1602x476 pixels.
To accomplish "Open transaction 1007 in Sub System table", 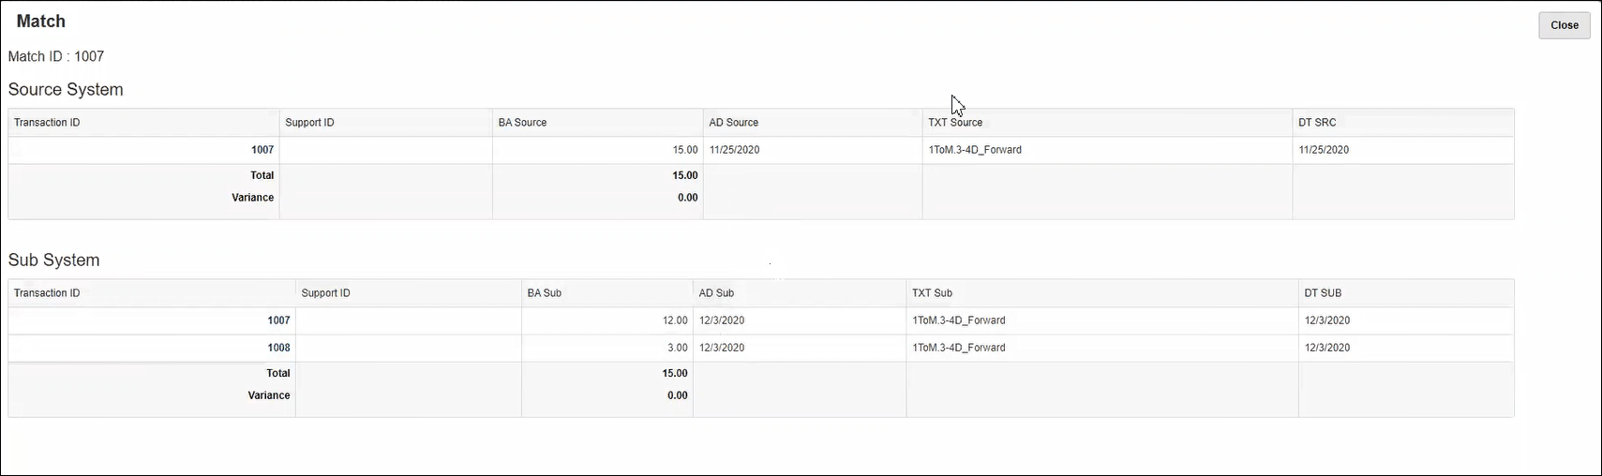I will (x=278, y=320).
